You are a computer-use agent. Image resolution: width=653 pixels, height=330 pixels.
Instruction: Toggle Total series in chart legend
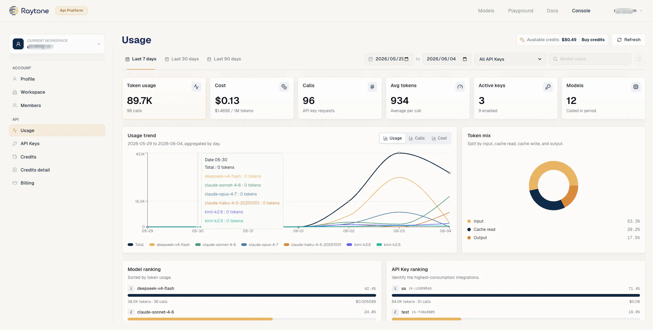136,245
